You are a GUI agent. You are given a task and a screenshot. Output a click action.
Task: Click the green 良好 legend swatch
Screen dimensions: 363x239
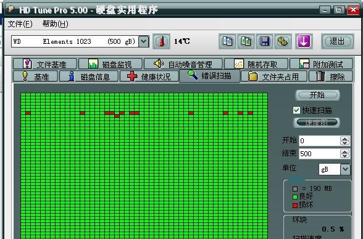pos(295,197)
